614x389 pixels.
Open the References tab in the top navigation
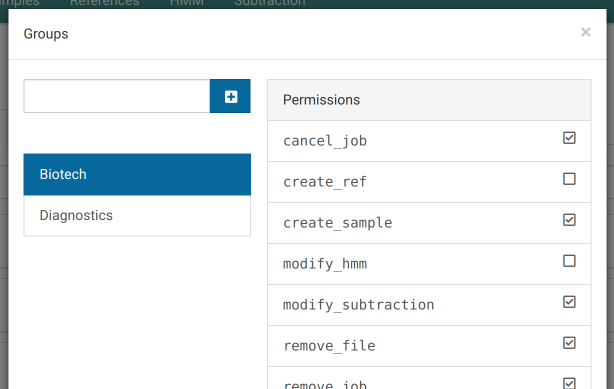point(104,3)
